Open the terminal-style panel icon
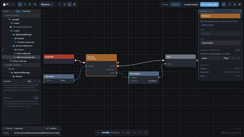The height and width of the screenshot is (137, 244). [x=74, y=4]
